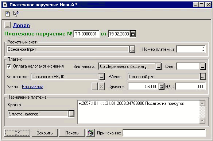
Task: Click the document icon in title bar
Action: click(5, 5)
